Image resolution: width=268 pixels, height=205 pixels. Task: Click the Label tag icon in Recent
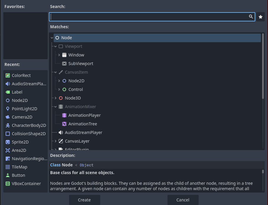(8, 92)
